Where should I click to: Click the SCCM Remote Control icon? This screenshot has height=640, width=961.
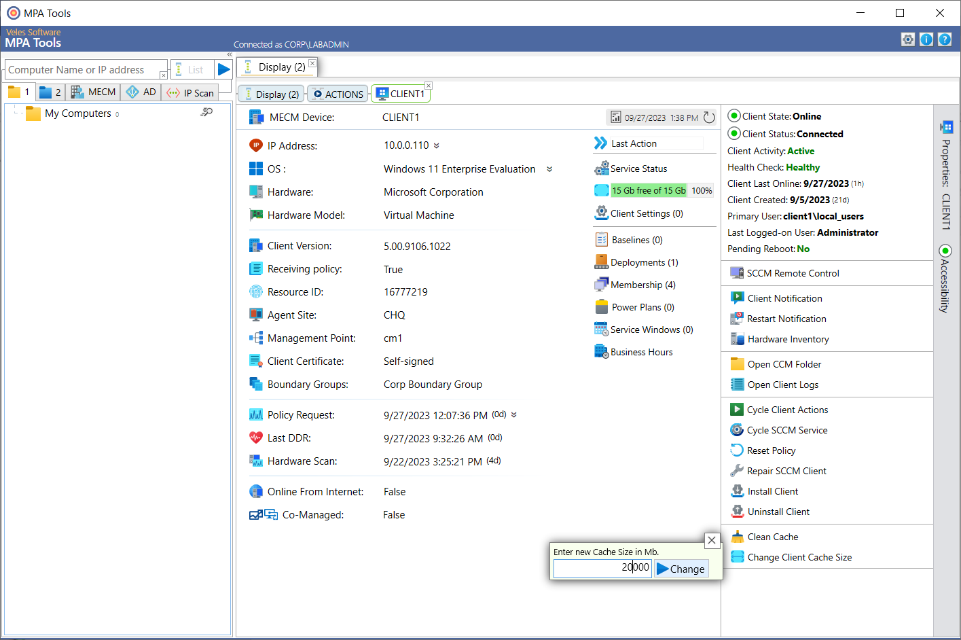click(x=737, y=273)
